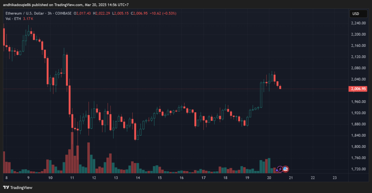Click the 3h interval label
Screen dimensions: 372x193
50,14
